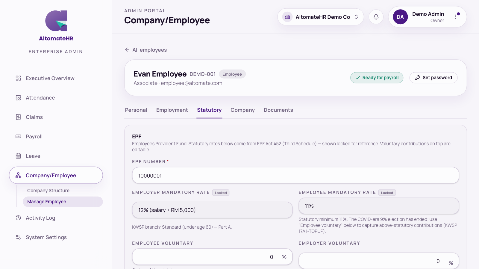
Task: Click the Leave calendar icon
Action: click(x=18, y=156)
